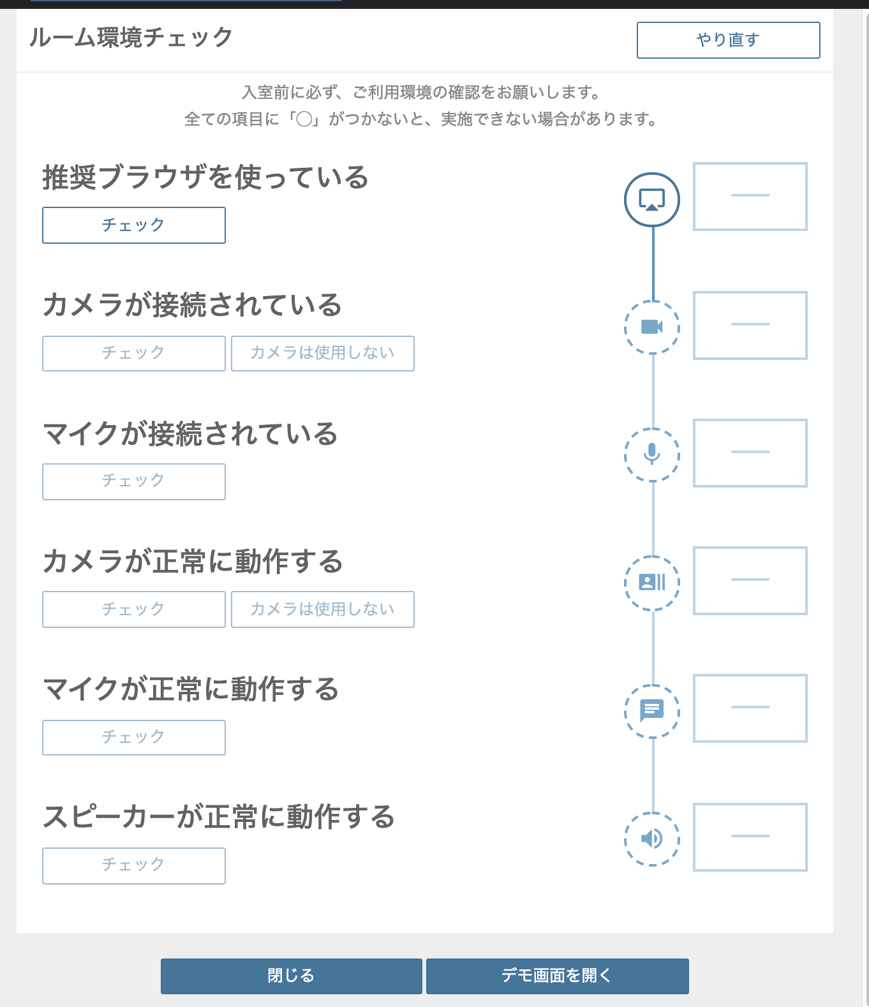Choose カメラは使用しない for camera connection
The image size is (869, 1007).
click(x=322, y=353)
